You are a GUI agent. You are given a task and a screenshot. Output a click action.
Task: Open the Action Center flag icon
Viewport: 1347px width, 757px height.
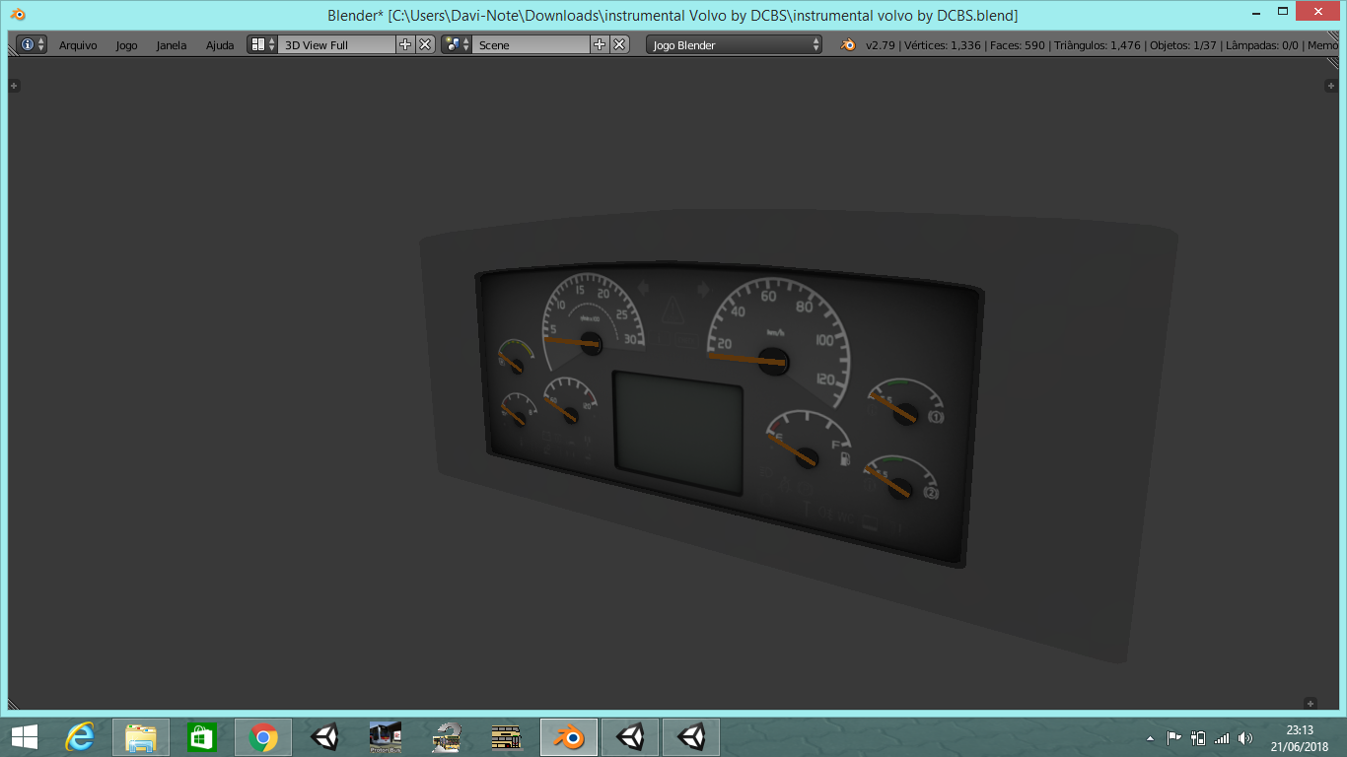[1173, 737]
